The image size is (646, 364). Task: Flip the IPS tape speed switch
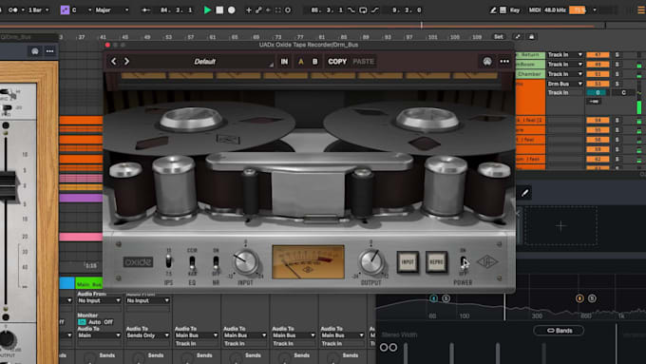(168, 261)
